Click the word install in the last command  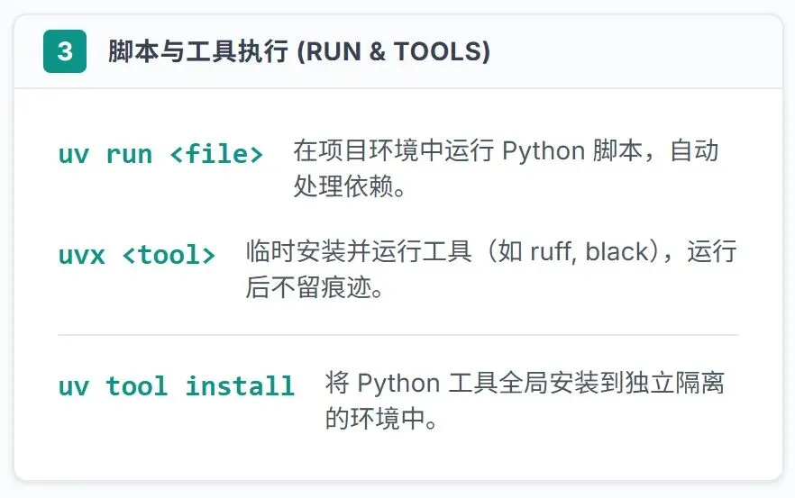240,386
